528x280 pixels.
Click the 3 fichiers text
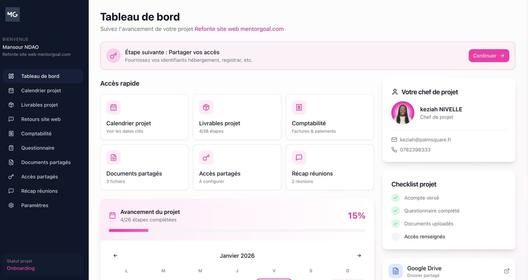tap(116, 181)
